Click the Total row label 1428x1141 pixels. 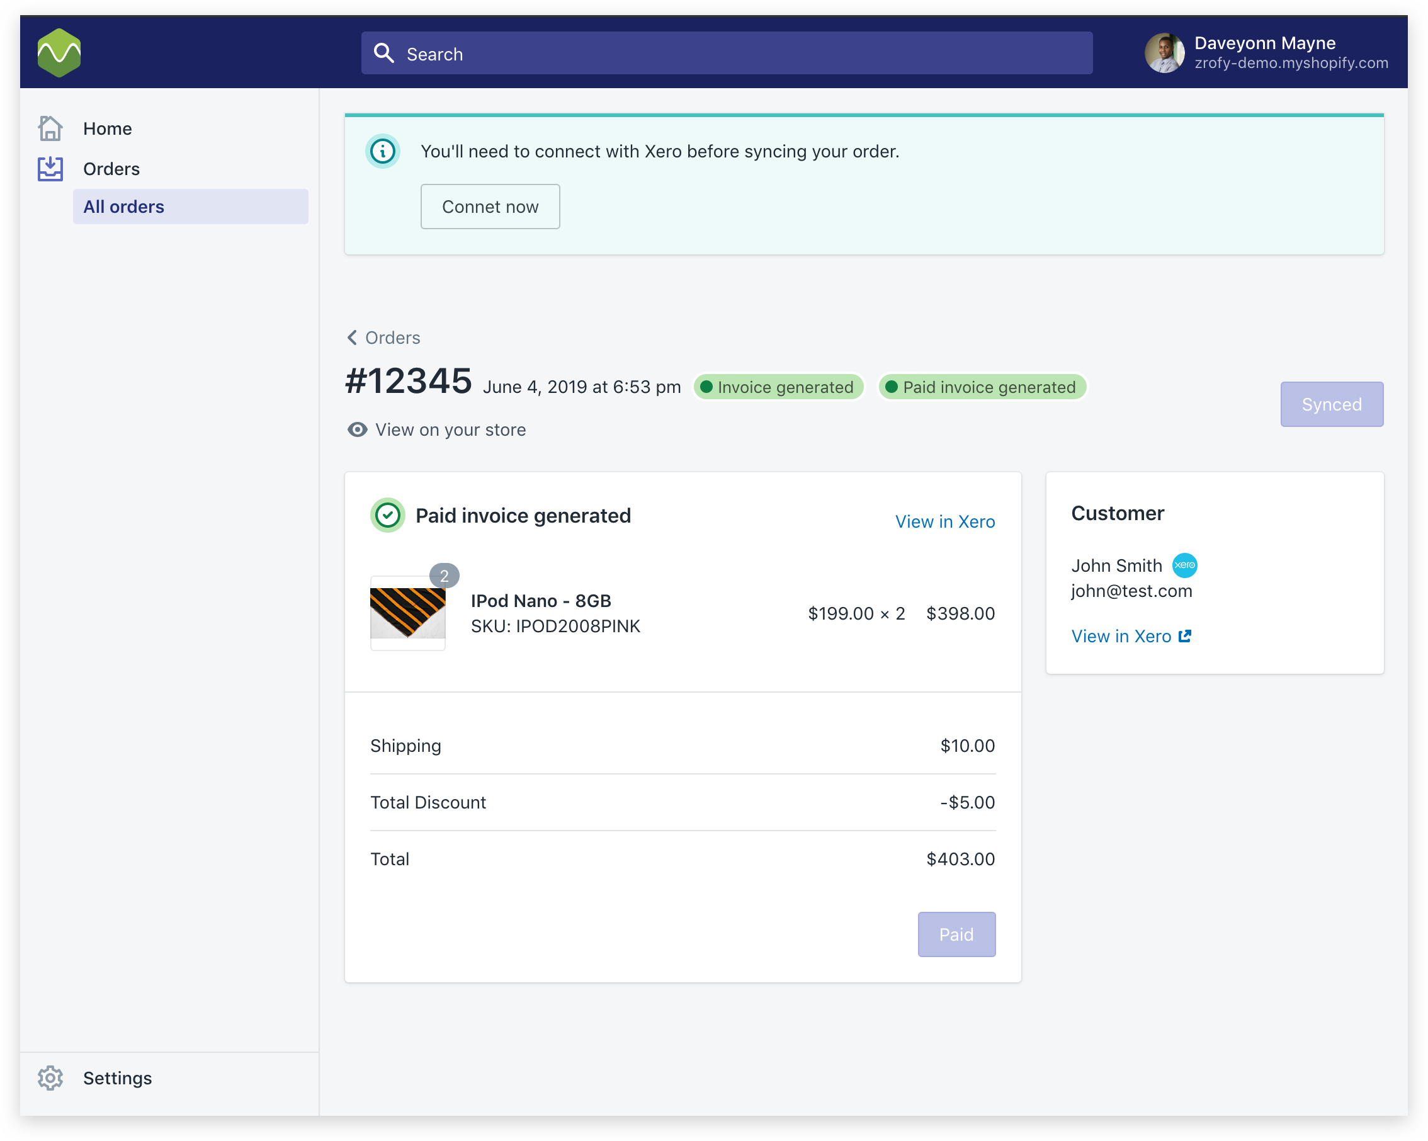point(390,859)
